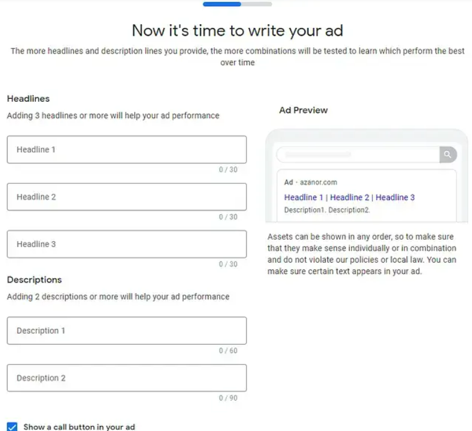
Task: Click the azanor.com ad domain text
Action: click(318, 183)
